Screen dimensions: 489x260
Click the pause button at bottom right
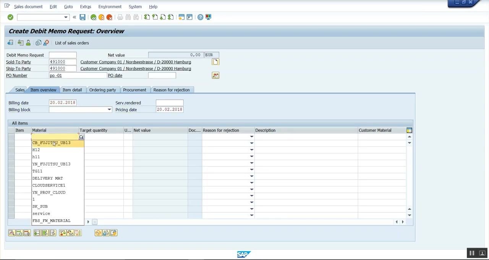pos(472,253)
